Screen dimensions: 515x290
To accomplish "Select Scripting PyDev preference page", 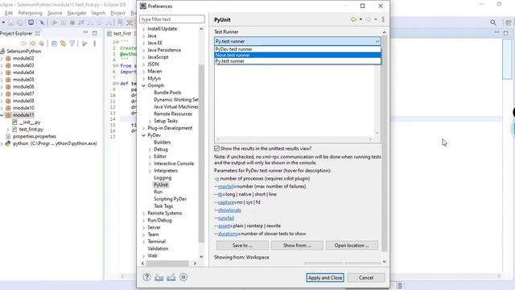I will point(170,199).
